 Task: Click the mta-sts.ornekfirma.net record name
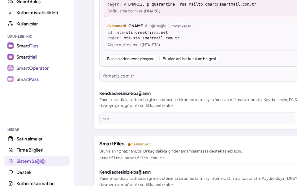tap(142, 33)
